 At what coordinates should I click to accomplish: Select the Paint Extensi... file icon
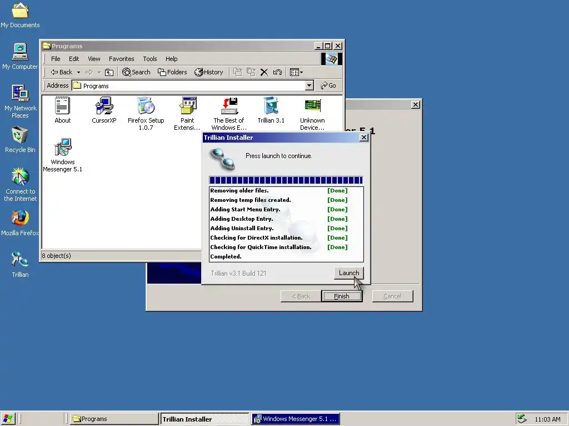[187, 113]
